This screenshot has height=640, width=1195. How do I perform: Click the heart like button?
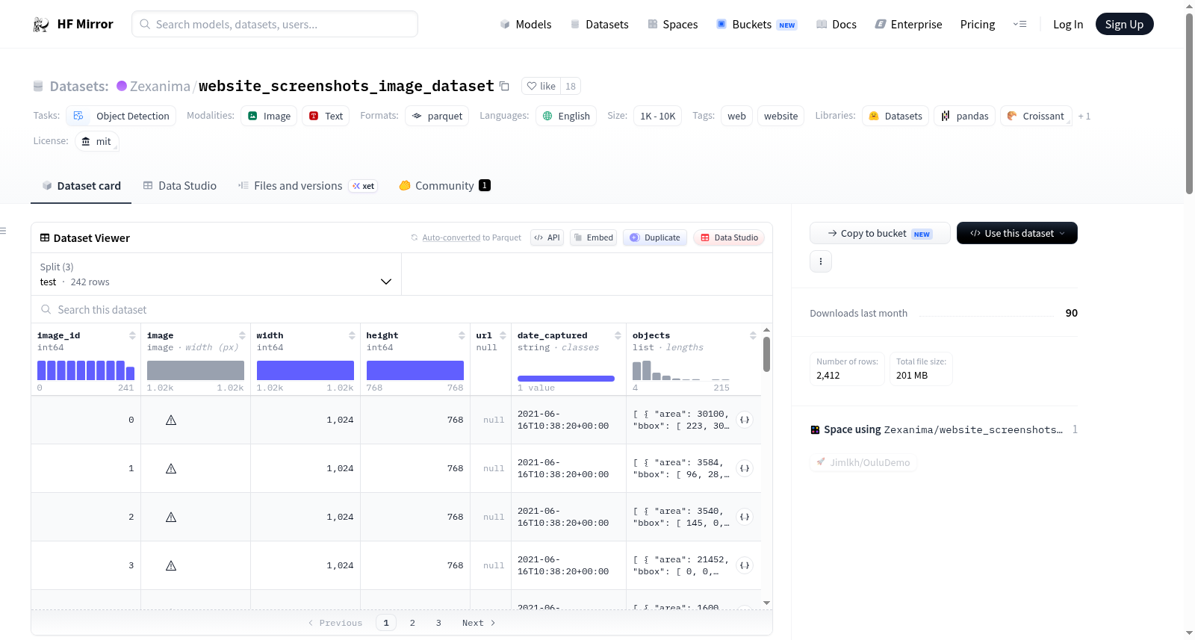pyautogui.click(x=541, y=86)
